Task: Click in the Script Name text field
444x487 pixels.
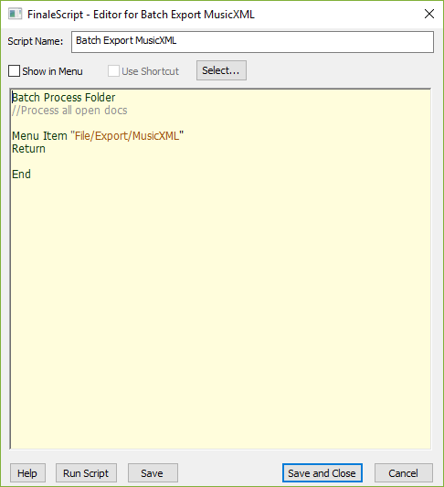Action: tap(252, 42)
